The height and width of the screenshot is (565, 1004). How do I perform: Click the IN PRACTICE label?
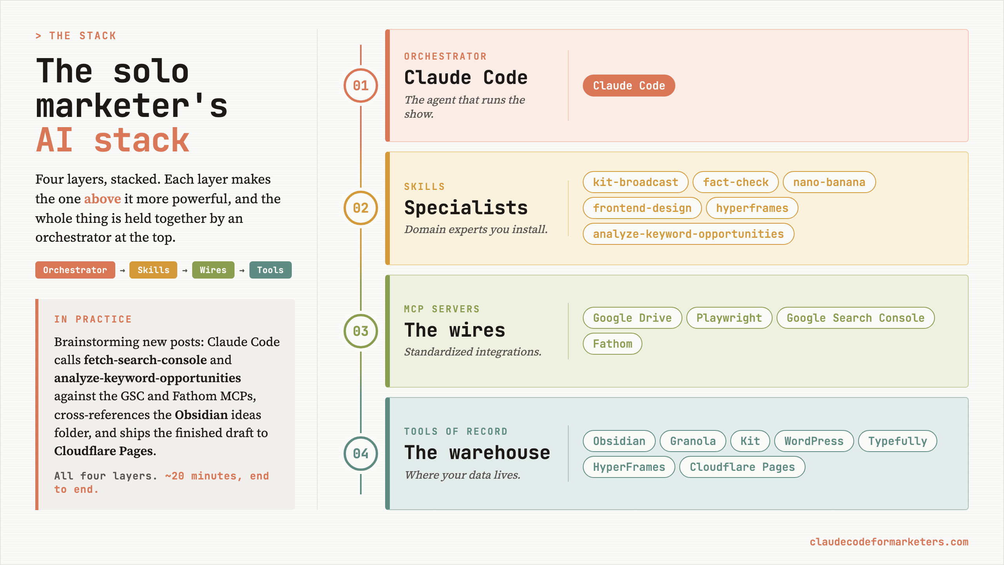[93, 319]
